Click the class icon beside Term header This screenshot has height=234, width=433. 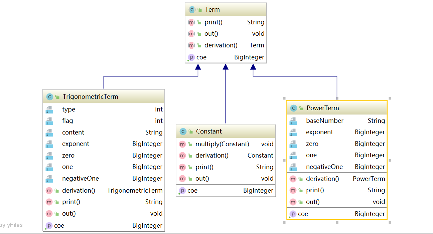pos(191,10)
